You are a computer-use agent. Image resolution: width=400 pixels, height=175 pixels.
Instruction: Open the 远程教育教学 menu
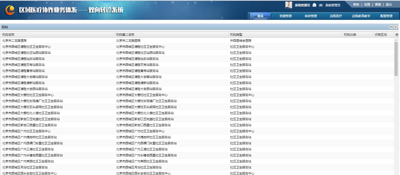(x=361, y=16)
